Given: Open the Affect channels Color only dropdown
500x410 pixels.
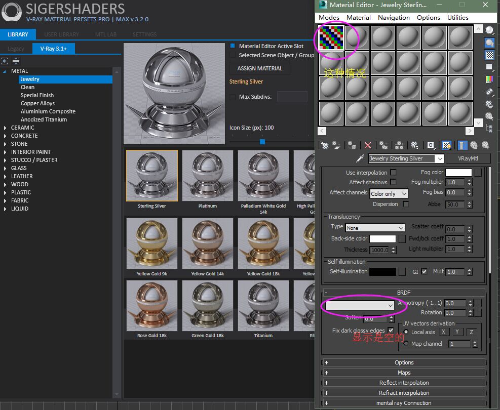Looking at the screenshot, I should point(389,193).
